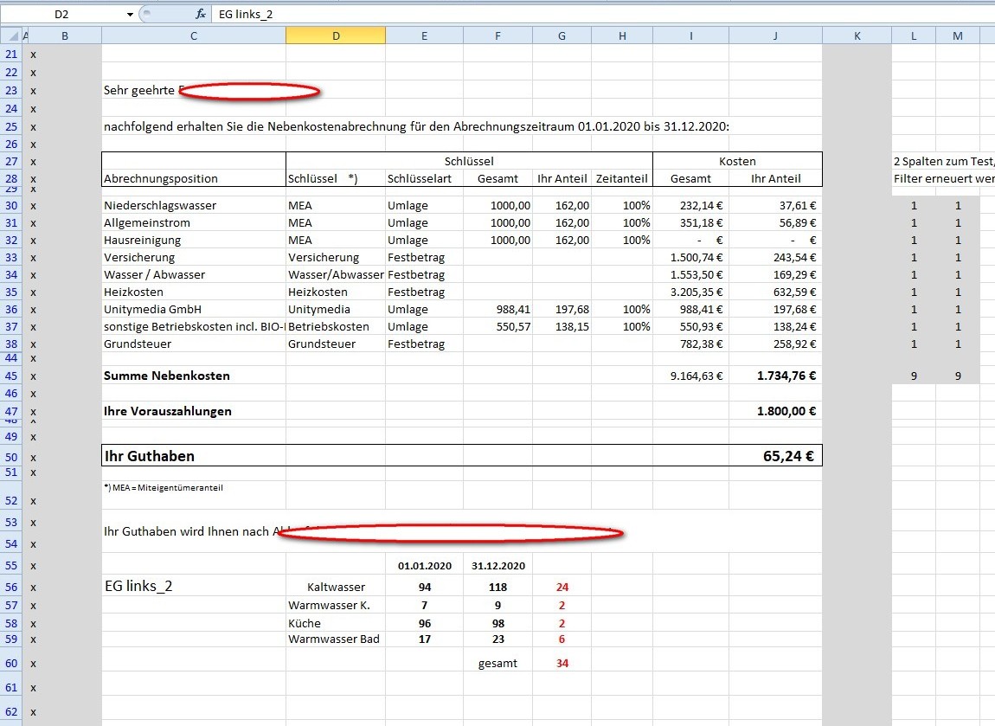995x726 pixels.
Task: Select row 56 header
Action: (11, 587)
